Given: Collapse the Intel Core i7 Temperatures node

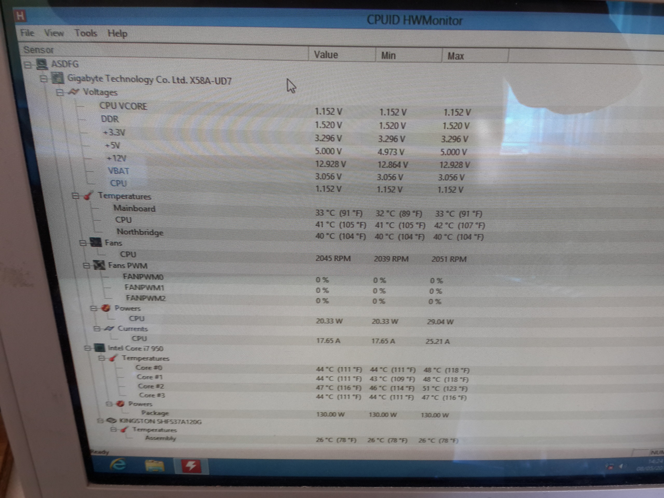Looking at the screenshot, I should (x=102, y=358).
